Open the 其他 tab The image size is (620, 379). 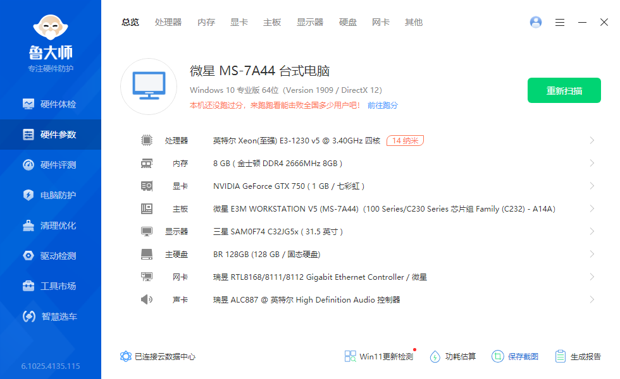[x=414, y=23]
